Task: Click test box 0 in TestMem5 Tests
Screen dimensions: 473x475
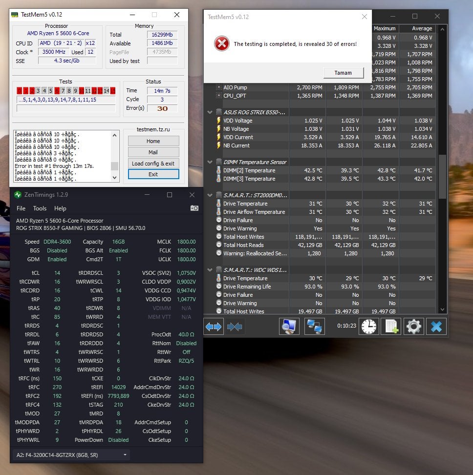Action: tap(20, 91)
